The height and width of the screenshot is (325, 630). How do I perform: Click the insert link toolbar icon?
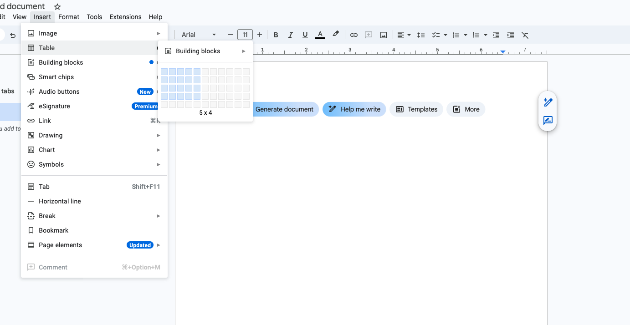[354, 35]
